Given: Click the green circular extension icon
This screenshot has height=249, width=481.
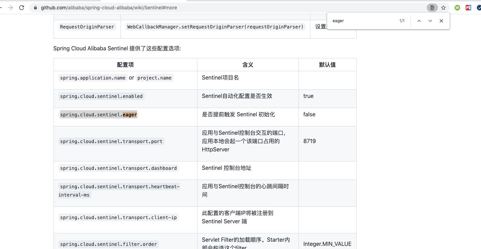Looking at the screenshot, I should click(457, 7).
